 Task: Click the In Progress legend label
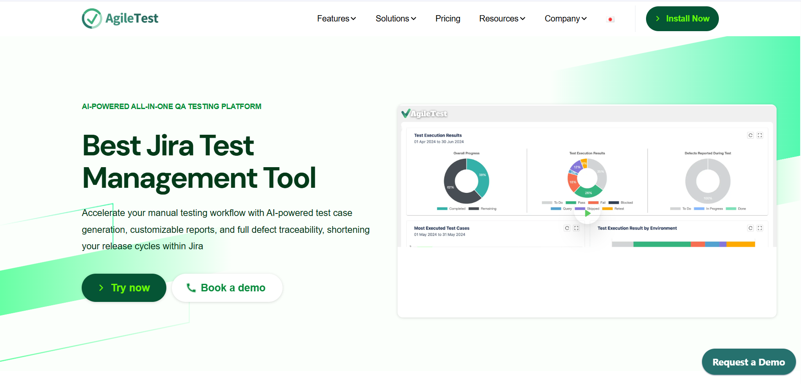click(x=714, y=209)
